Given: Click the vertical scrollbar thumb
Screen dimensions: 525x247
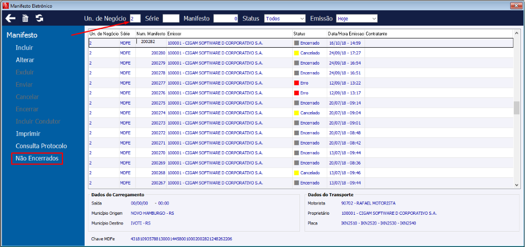Looking at the screenshot, I should [x=517, y=108].
